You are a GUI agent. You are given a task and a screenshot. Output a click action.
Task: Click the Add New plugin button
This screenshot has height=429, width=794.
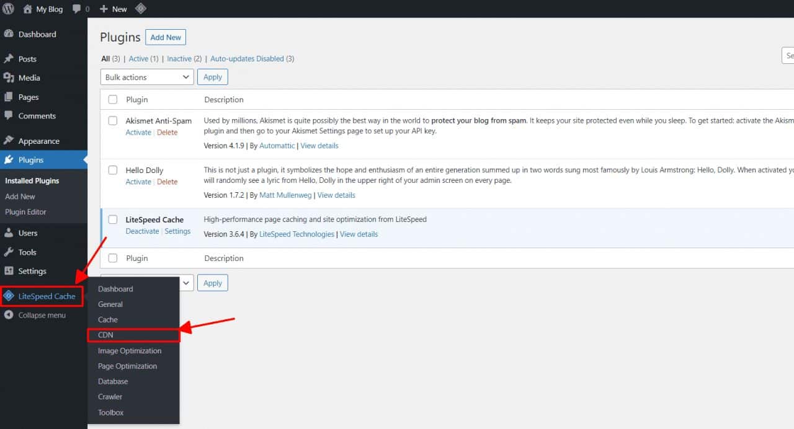coord(166,37)
